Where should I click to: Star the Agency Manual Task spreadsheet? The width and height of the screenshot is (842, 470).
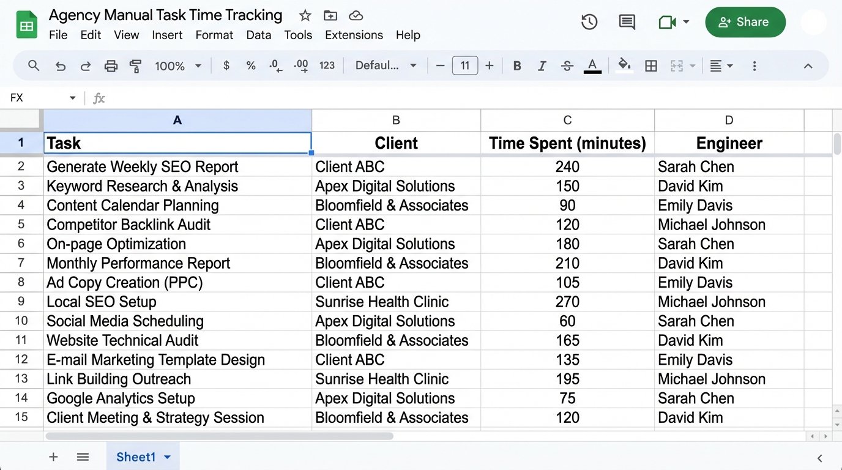pyautogui.click(x=304, y=15)
